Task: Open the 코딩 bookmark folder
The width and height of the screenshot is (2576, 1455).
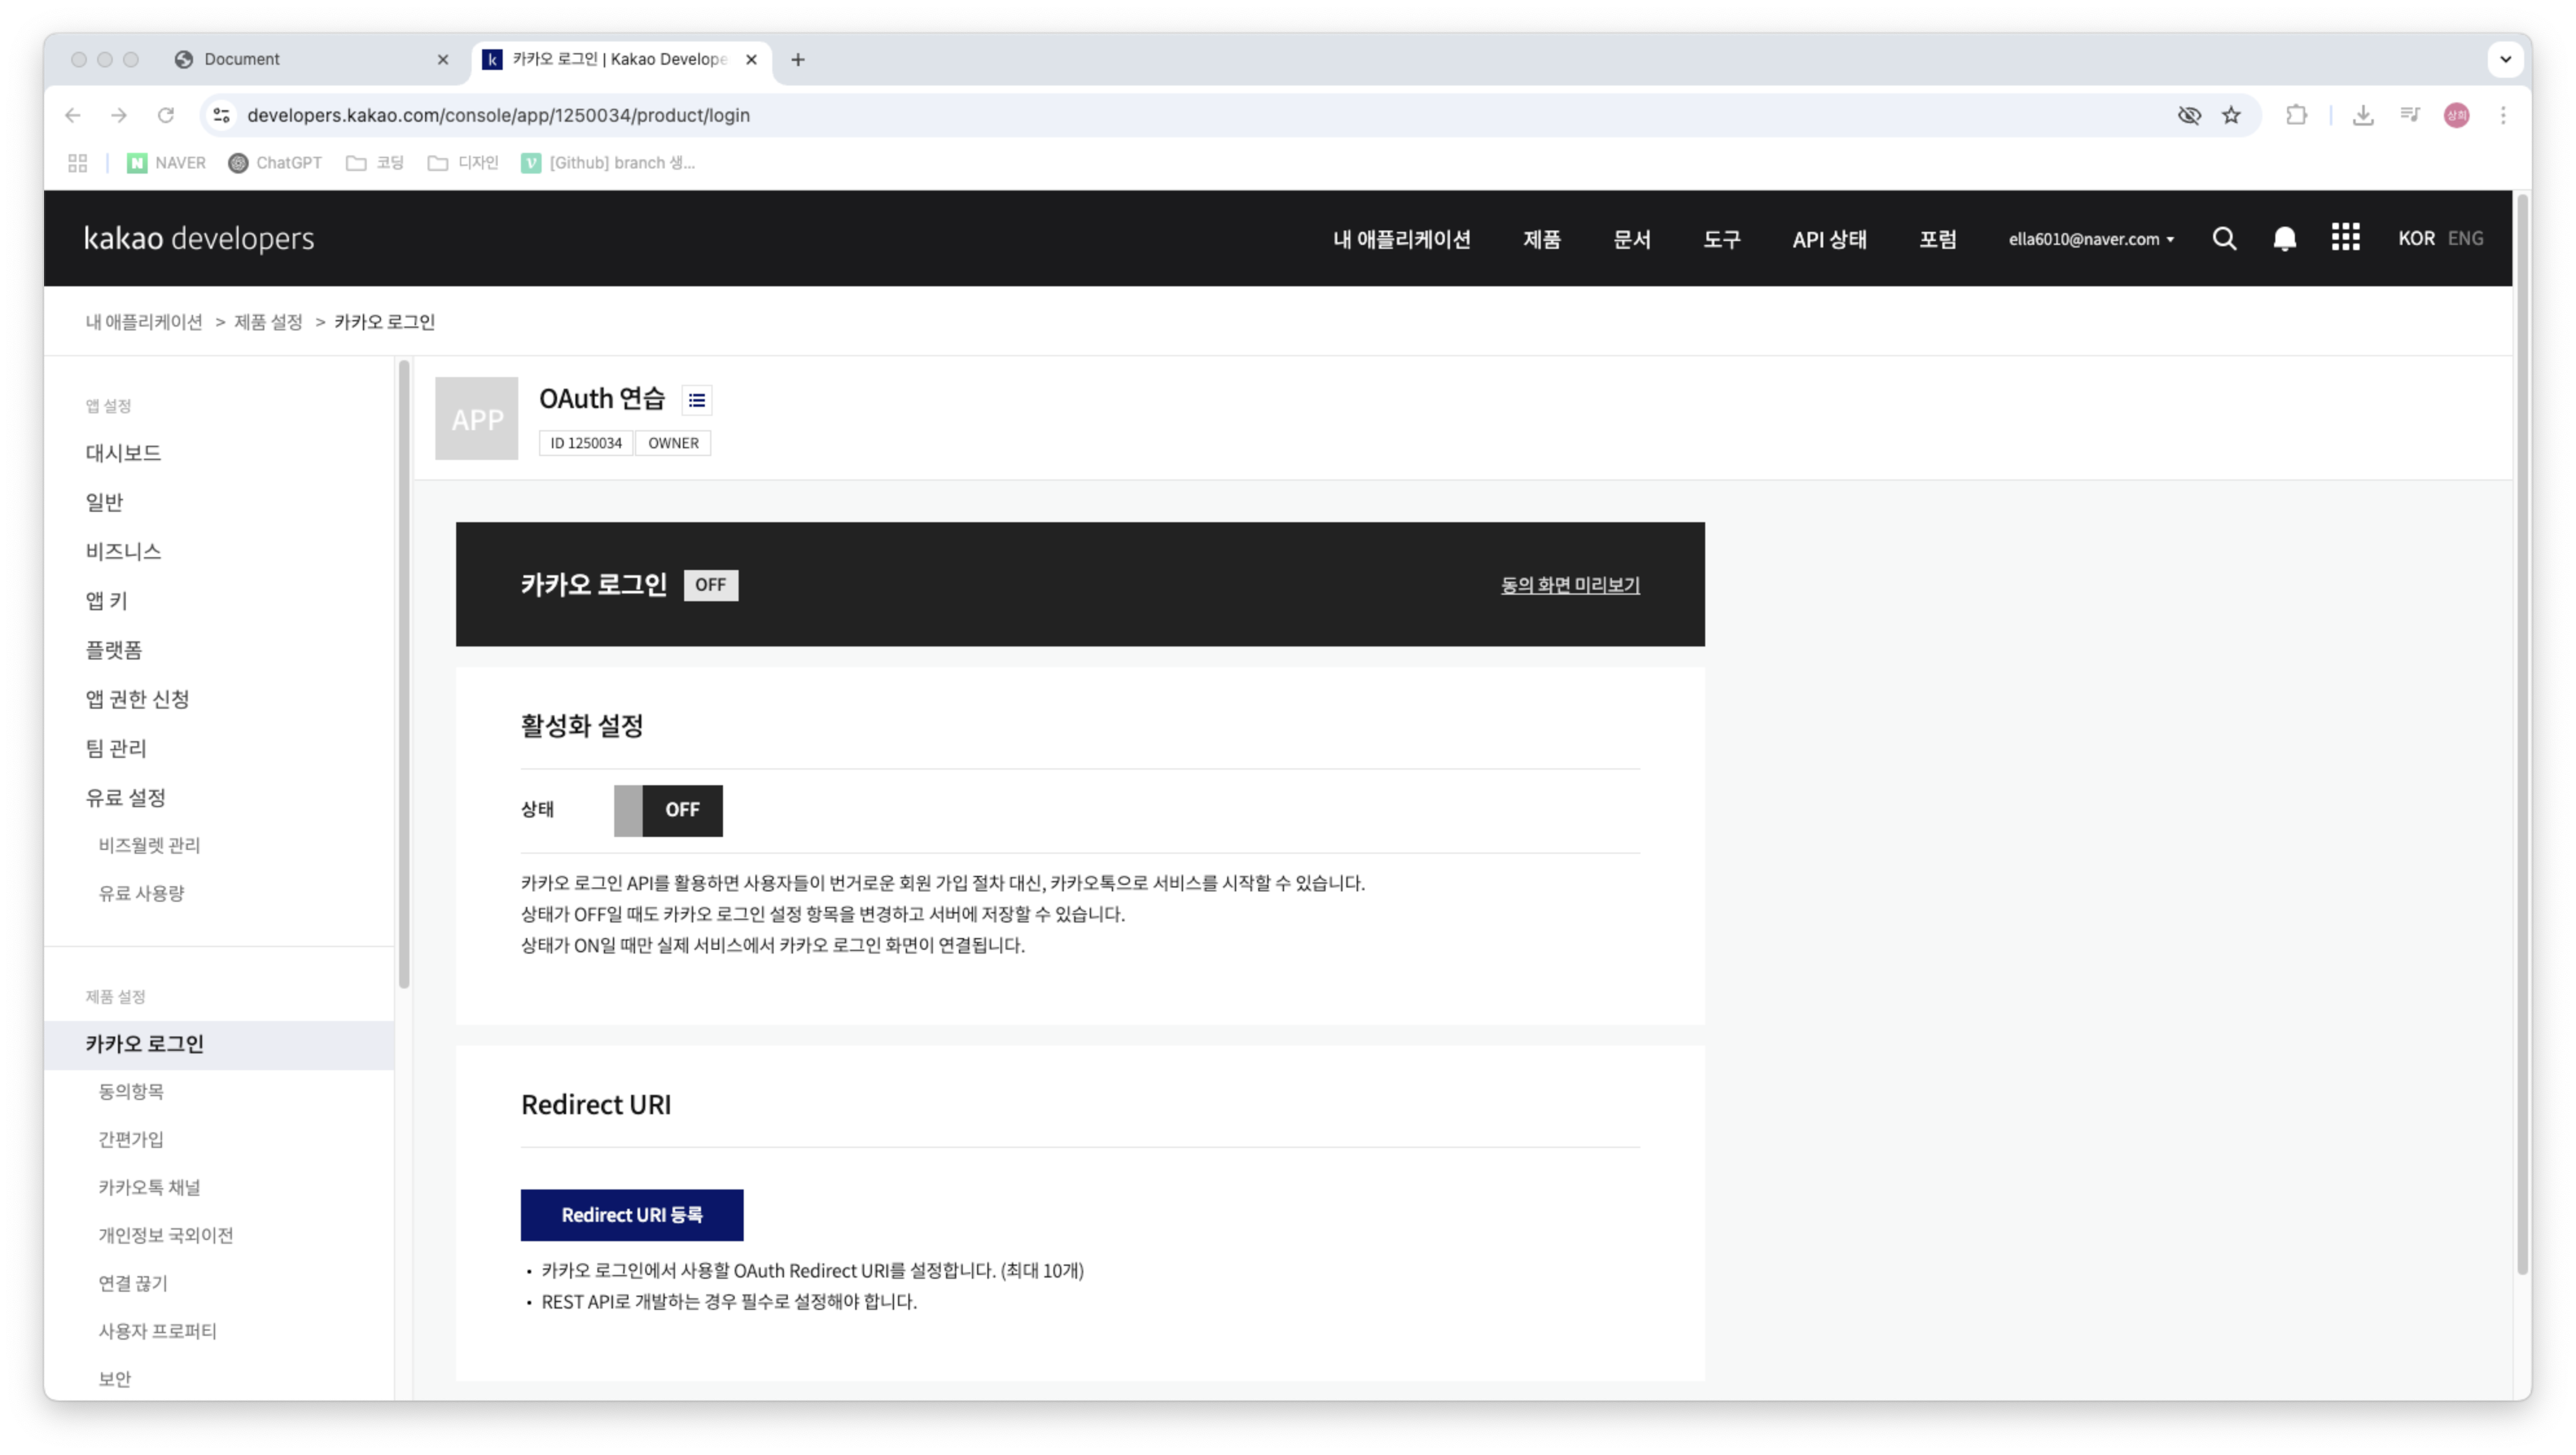Action: (375, 163)
